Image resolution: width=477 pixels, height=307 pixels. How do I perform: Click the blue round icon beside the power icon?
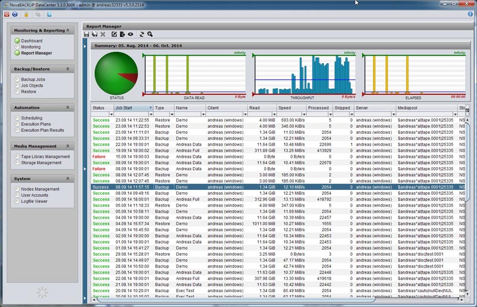(14, 14)
